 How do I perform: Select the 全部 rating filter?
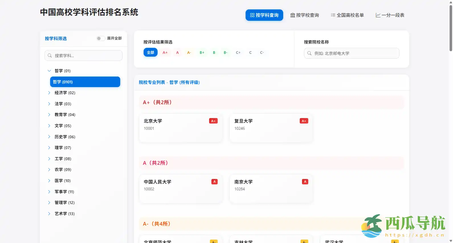[x=150, y=52]
